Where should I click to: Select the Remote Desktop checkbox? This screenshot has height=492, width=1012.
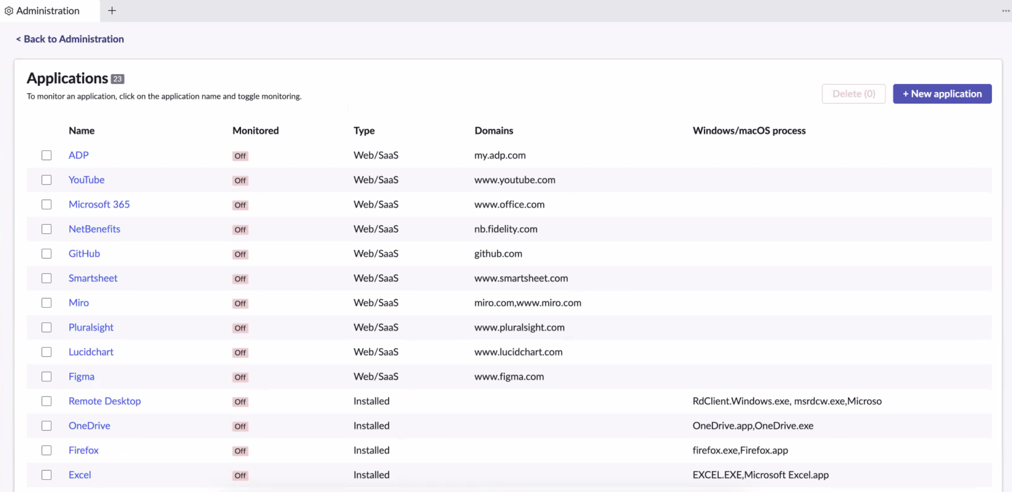click(46, 401)
